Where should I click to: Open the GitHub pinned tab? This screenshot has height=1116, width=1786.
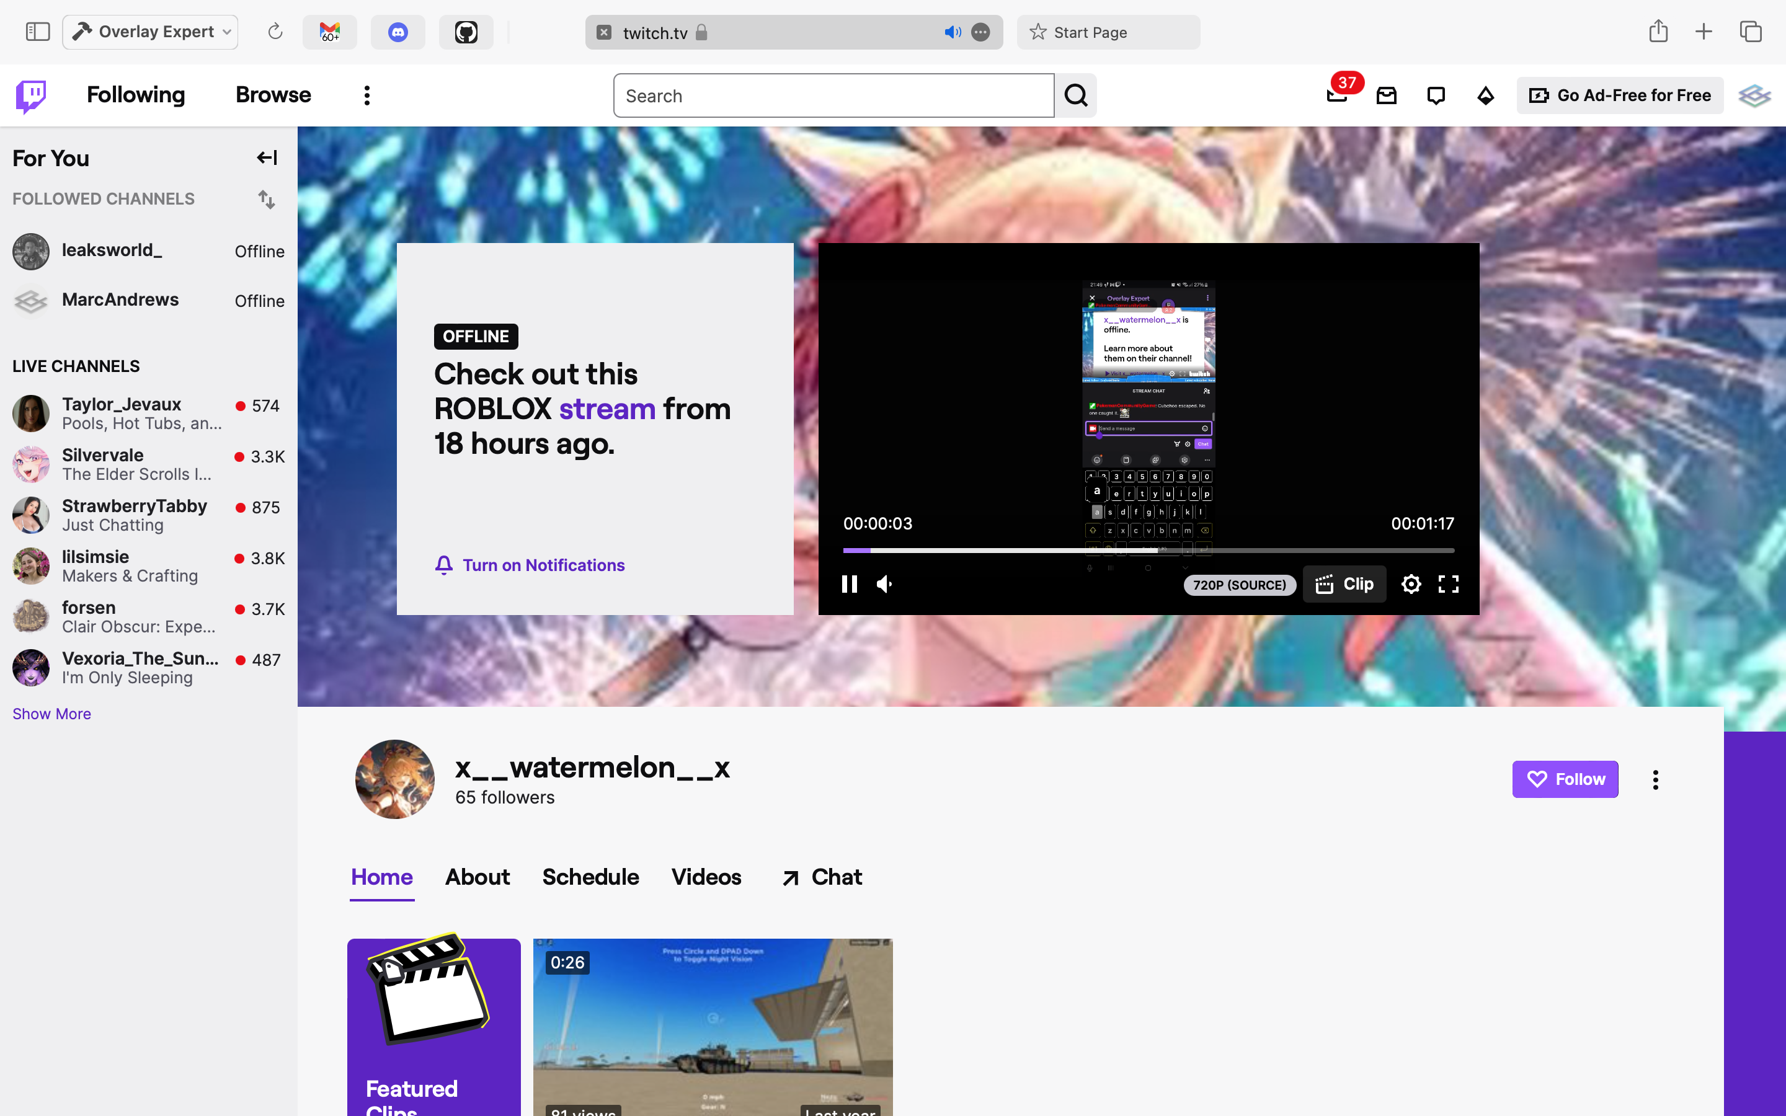[x=466, y=32]
